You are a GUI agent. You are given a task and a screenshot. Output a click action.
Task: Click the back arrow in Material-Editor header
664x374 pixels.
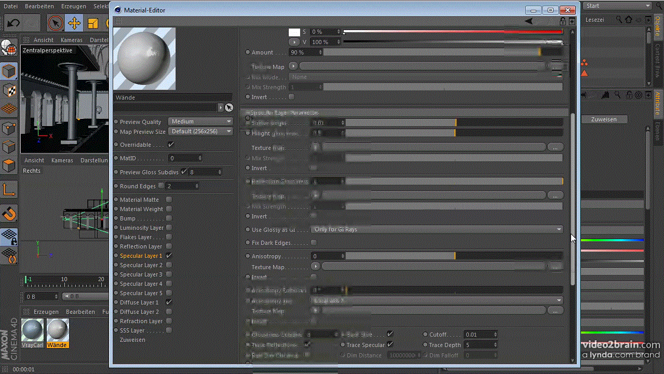coord(529,21)
